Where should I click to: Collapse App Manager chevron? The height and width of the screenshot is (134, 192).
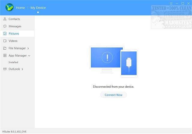29,56
